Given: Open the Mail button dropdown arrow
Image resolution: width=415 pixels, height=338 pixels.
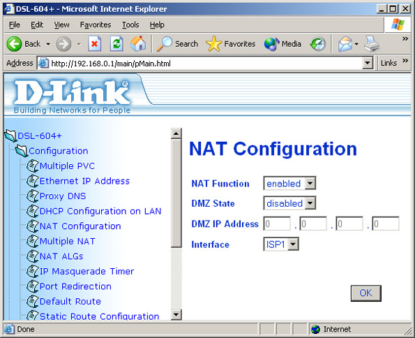Looking at the screenshot, I should [357, 44].
